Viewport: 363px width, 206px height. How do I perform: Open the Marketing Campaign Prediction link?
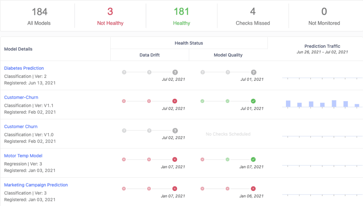click(36, 185)
